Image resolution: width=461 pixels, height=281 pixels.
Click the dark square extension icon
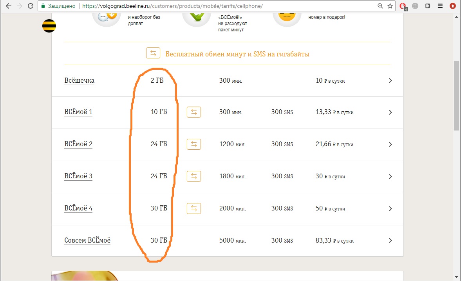coord(428,6)
